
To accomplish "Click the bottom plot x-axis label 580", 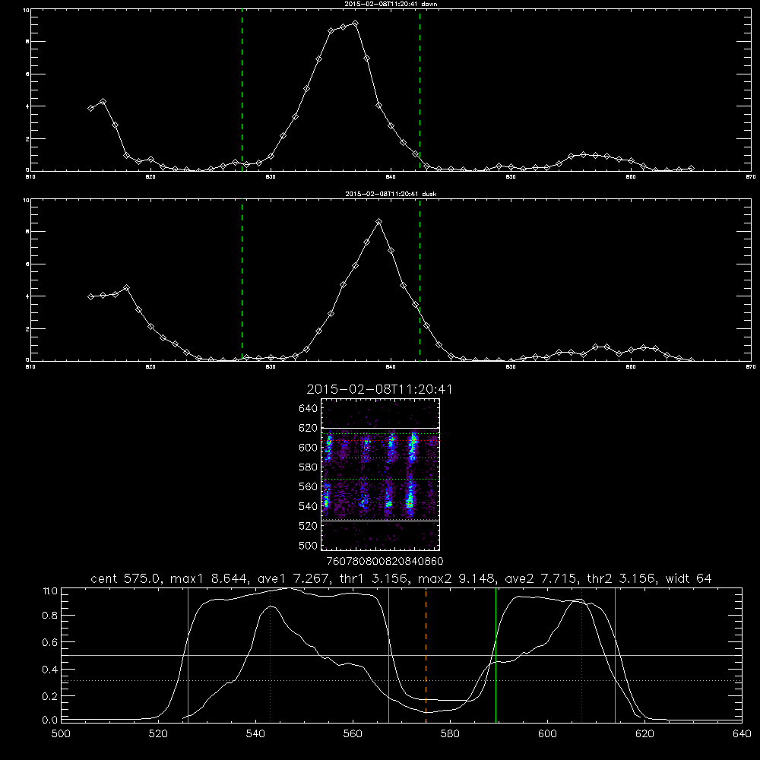I will tap(450, 734).
